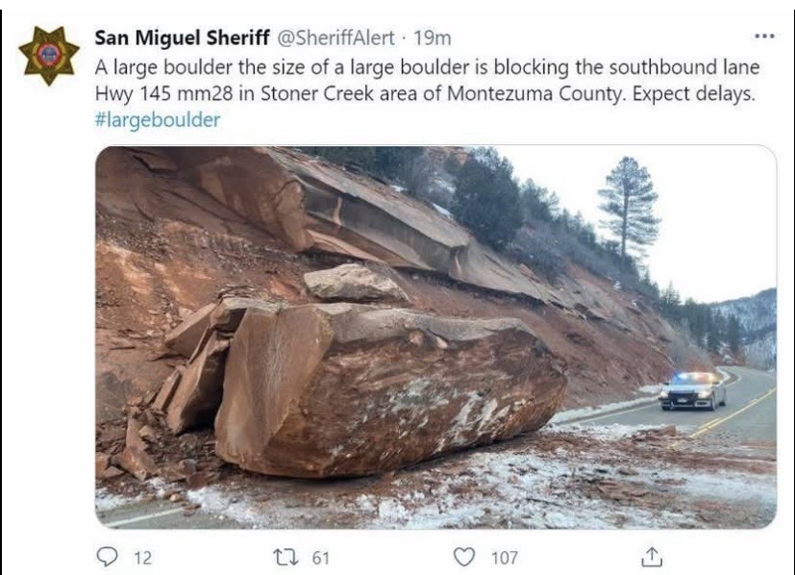
Task: Click the tall pine tree in the photo
Action: point(629,206)
